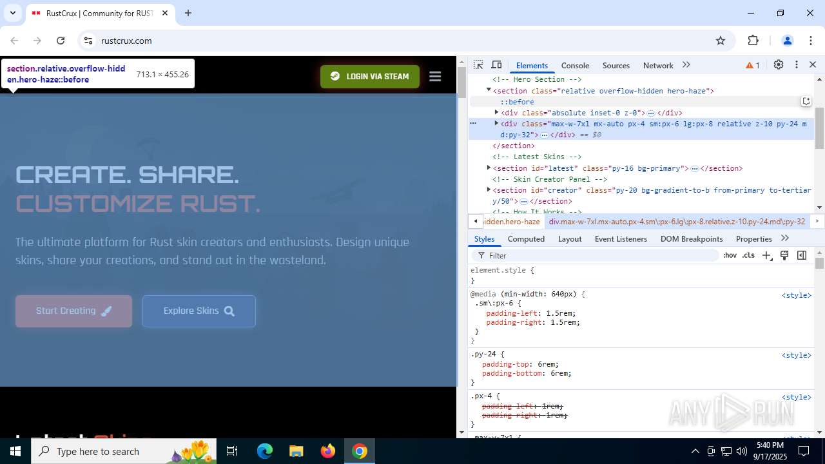This screenshot has width=825, height=464.
Task: Open the Windows Start menu
Action: [15, 451]
